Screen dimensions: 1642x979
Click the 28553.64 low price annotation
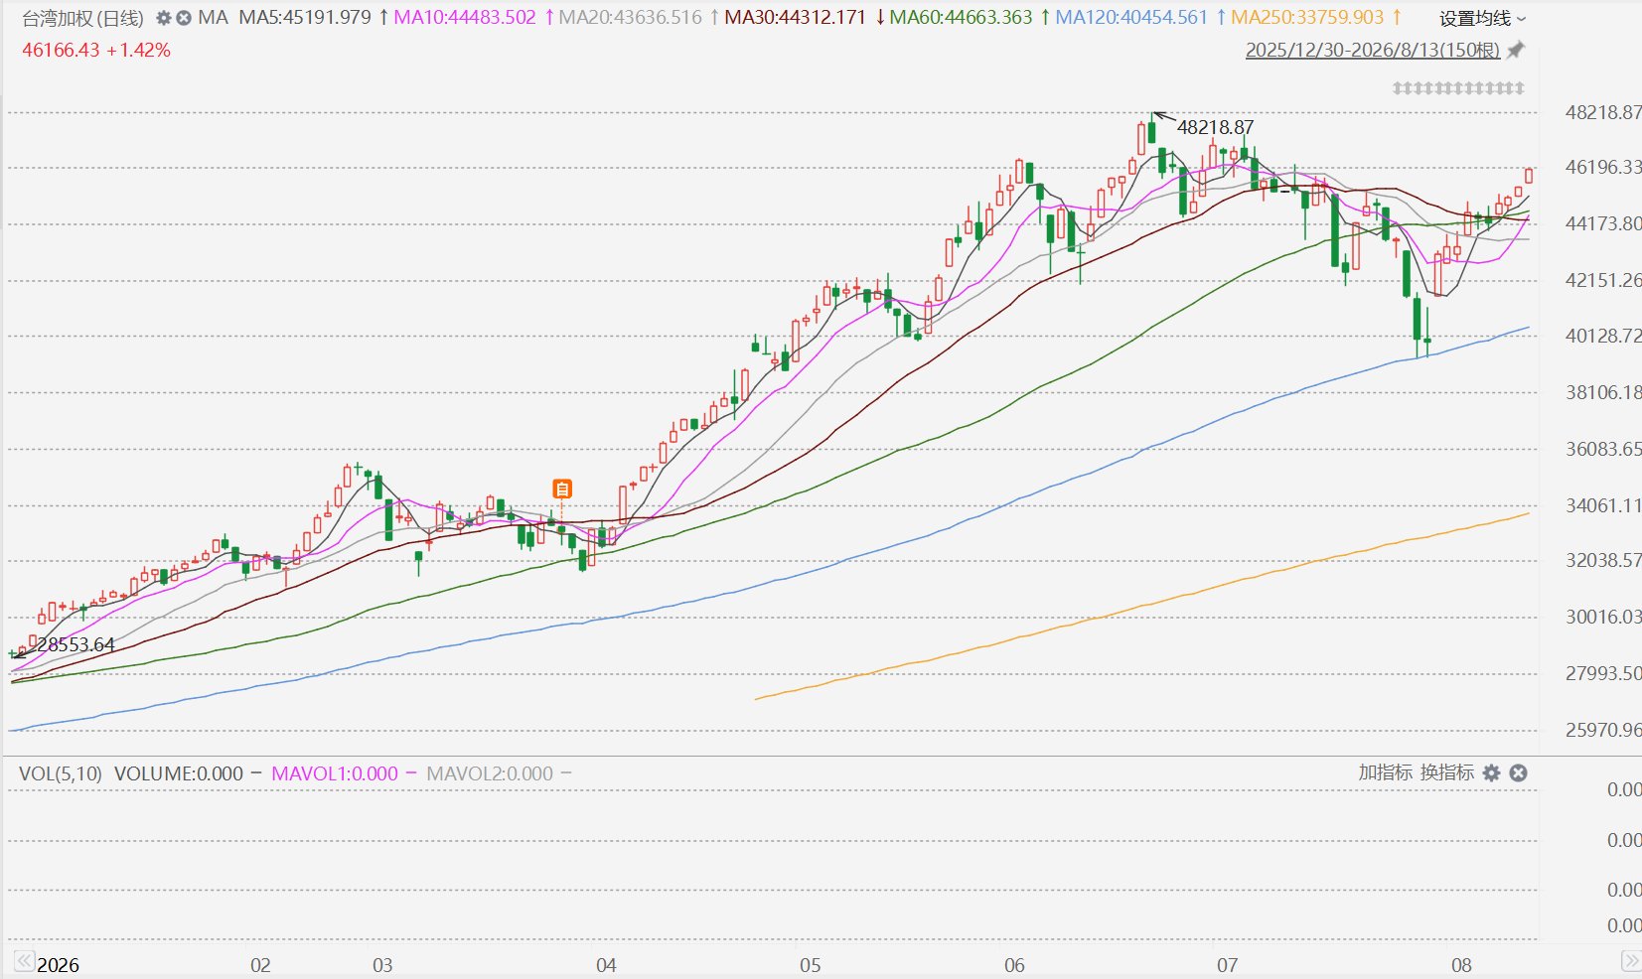click(75, 644)
